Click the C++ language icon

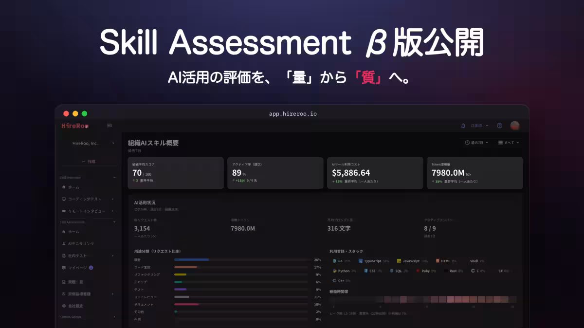coord(334,281)
